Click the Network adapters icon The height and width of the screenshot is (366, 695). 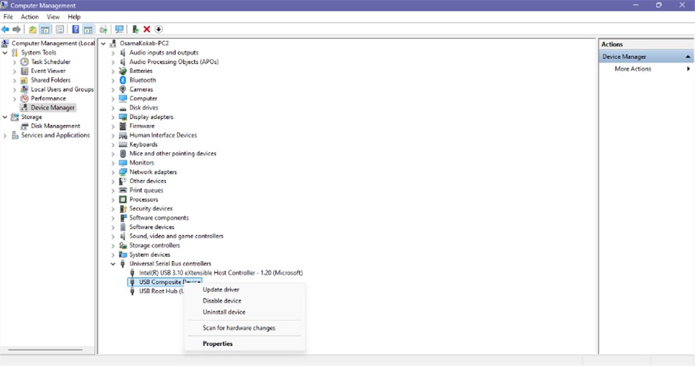[x=123, y=172]
